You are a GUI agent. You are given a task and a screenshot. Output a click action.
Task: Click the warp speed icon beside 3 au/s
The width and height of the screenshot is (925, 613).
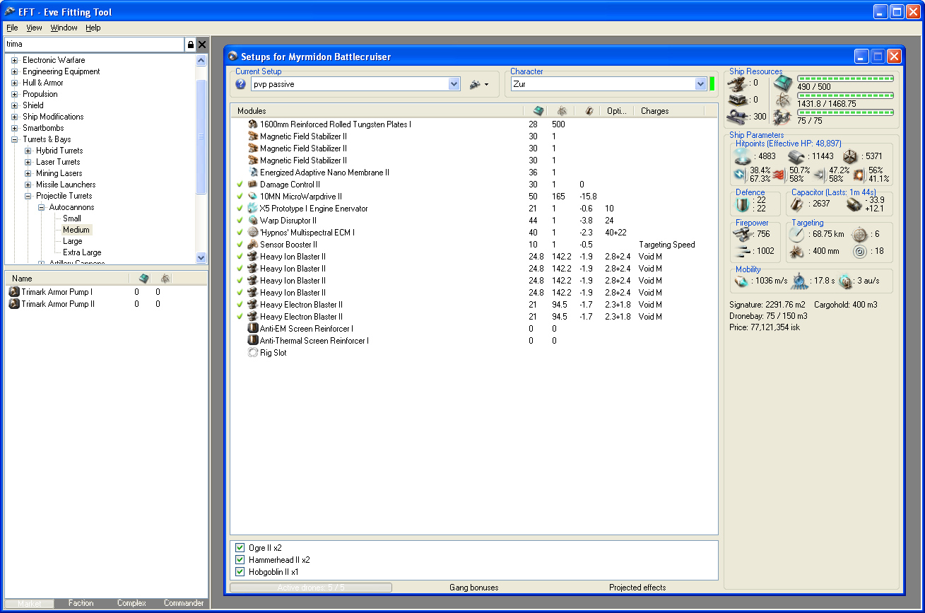point(845,281)
